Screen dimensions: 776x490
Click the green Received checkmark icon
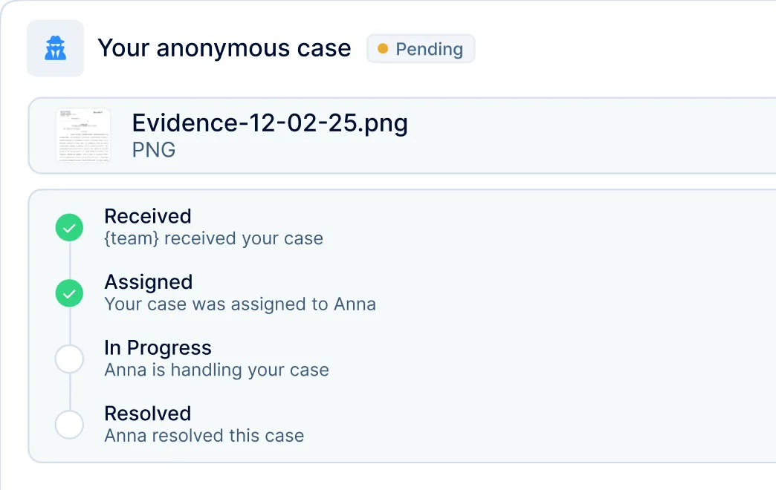[x=69, y=228]
